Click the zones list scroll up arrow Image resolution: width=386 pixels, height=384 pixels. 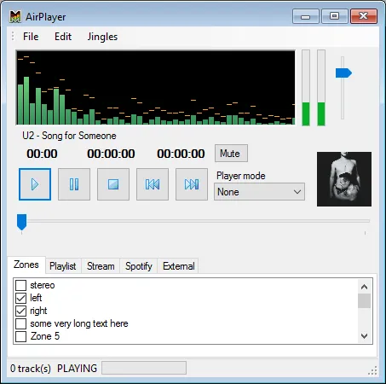pyautogui.click(x=364, y=287)
